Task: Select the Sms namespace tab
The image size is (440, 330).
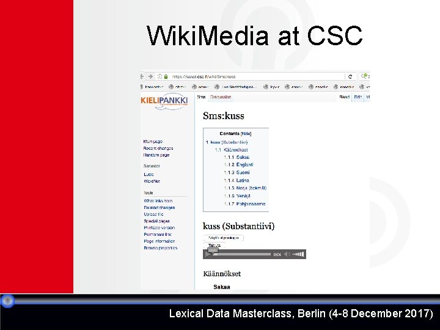Action: pyautogui.click(x=201, y=97)
